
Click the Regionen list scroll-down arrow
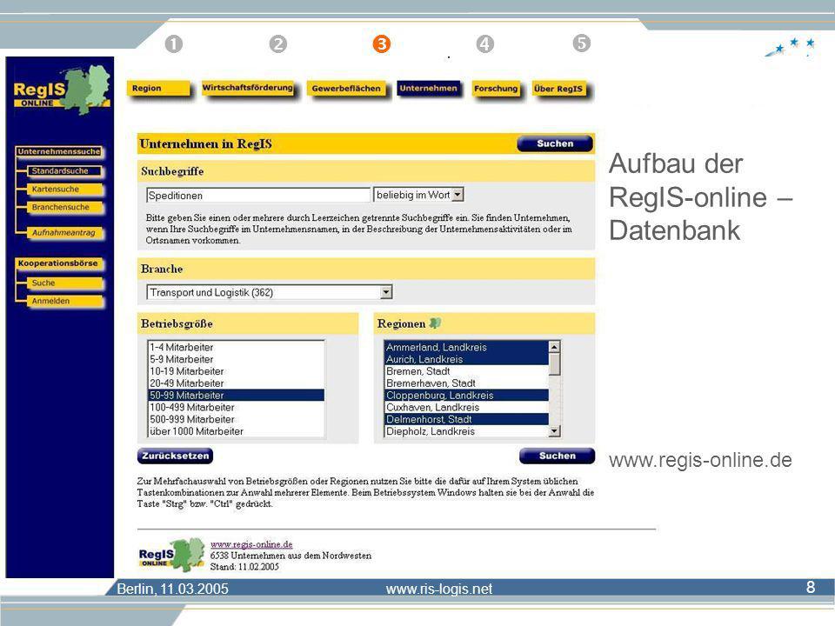coord(554,431)
